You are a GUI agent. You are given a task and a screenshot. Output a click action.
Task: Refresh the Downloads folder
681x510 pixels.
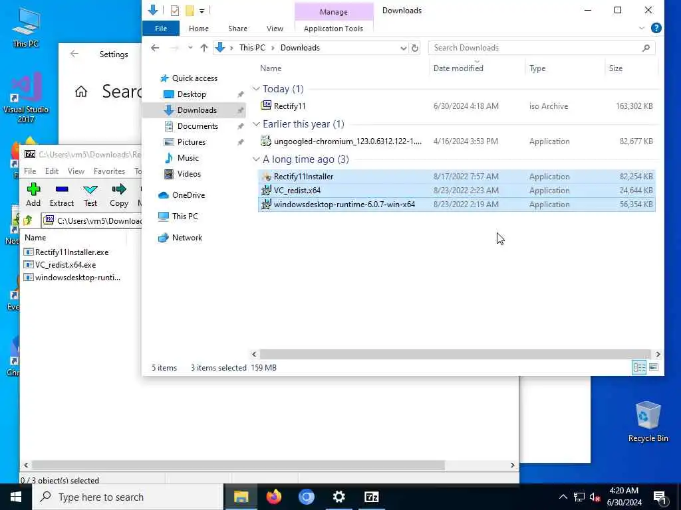[415, 48]
